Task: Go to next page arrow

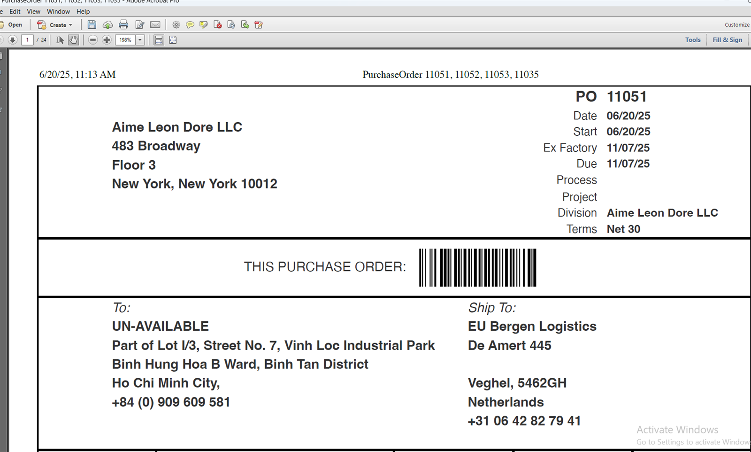Action: pyautogui.click(x=13, y=40)
